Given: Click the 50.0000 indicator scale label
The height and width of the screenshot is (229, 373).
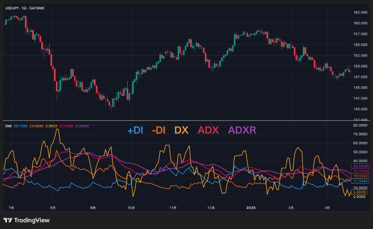Looking at the screenshot, I should click(360, 152).
